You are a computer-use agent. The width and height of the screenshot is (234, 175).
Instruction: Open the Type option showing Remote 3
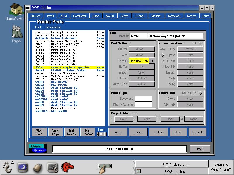click(190, 49)
